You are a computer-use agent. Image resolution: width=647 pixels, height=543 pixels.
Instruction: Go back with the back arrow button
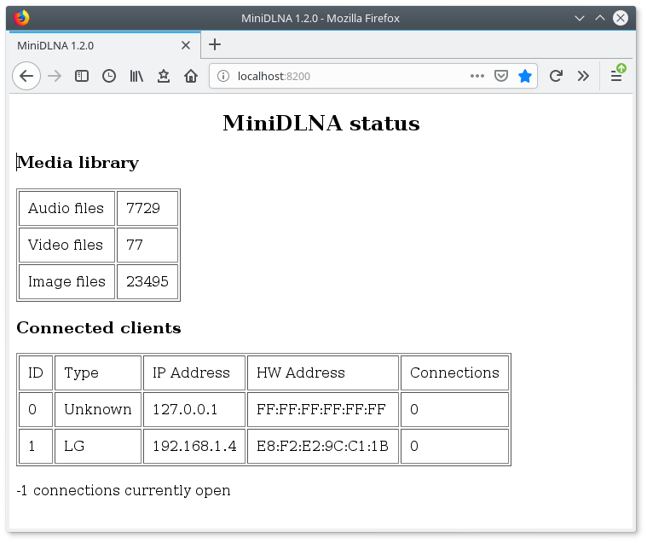point(26,76)
